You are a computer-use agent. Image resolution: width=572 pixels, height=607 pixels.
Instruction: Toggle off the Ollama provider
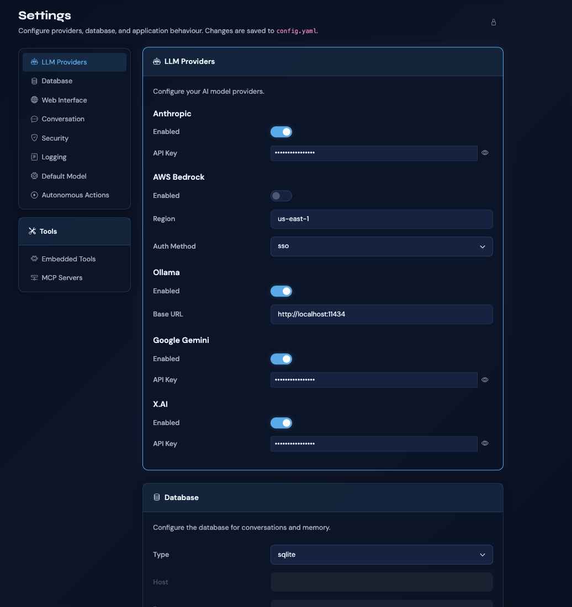pos(281,291)
